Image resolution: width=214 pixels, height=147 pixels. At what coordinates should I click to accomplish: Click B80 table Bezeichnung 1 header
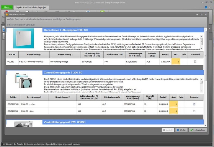(x=34, y=54)
